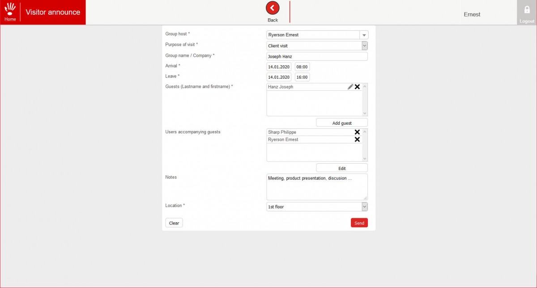Screen dimensions: 537x288
Task: Open the Group host dropdown arrow
Action: click(364, 35)
